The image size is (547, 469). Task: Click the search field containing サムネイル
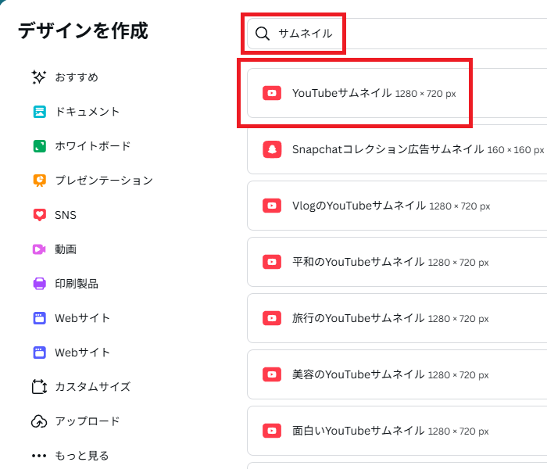click(397, 34)
